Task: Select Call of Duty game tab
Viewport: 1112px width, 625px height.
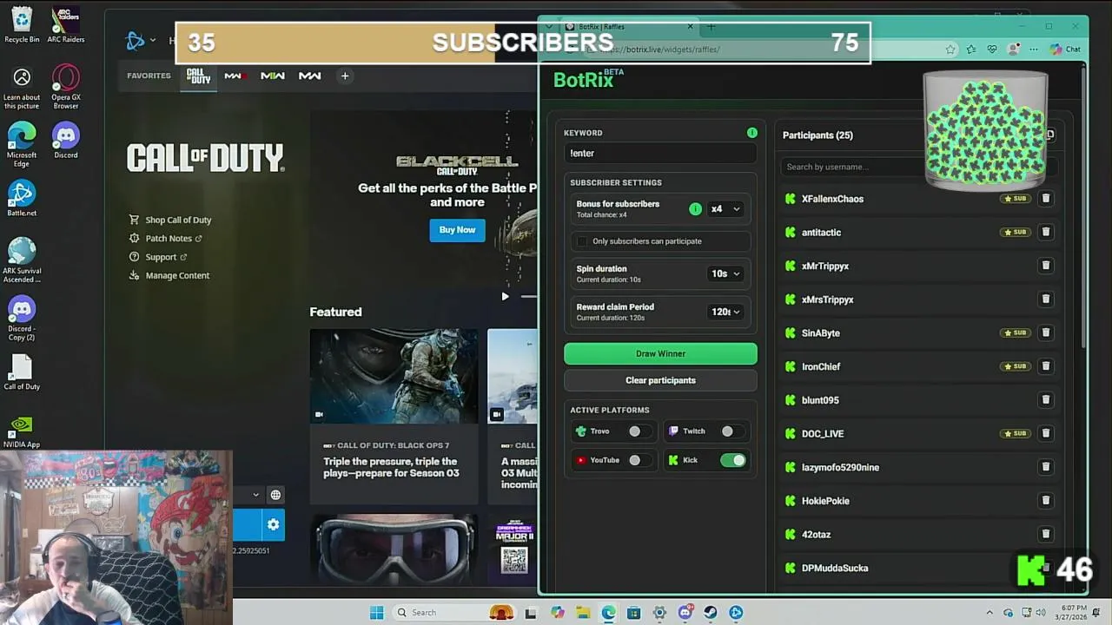Action: 199,76
